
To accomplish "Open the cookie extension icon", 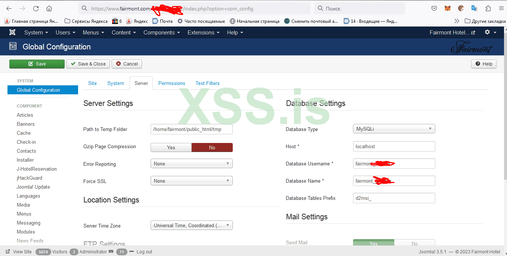I will pyautogui.click(x=461, y=8).
